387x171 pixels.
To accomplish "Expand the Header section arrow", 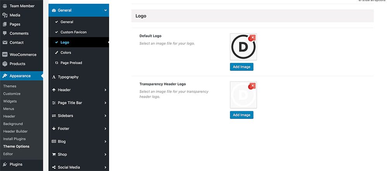I will tap(105, 90).
